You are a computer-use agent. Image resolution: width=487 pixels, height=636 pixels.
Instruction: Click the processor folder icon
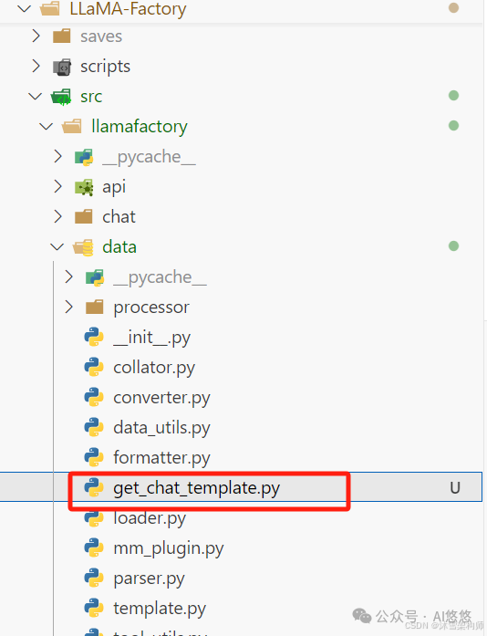pos(95,307)
